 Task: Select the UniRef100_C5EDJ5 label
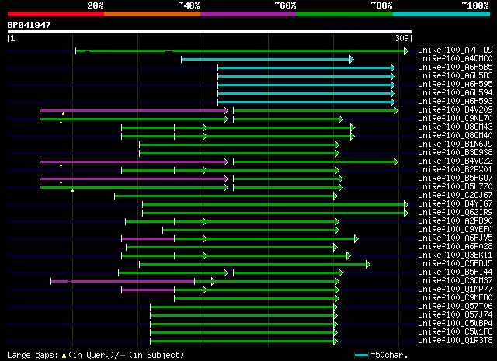tap(455, 264)
